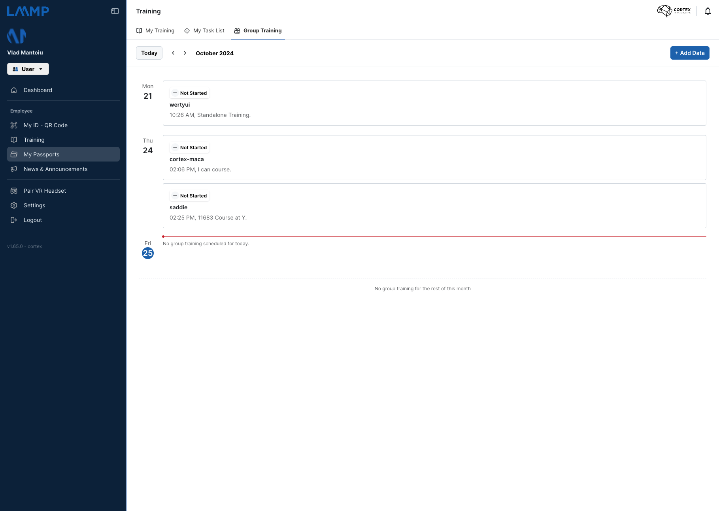Click Mon 21 date label
This screenshot has height=511, width=719.
click(x=148, y=92)
